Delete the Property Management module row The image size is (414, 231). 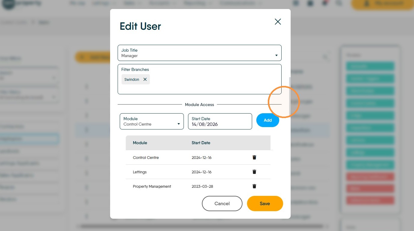[x=254, y=186]
